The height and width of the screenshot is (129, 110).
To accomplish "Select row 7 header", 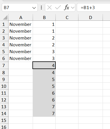I will click(x=4, y=65).
